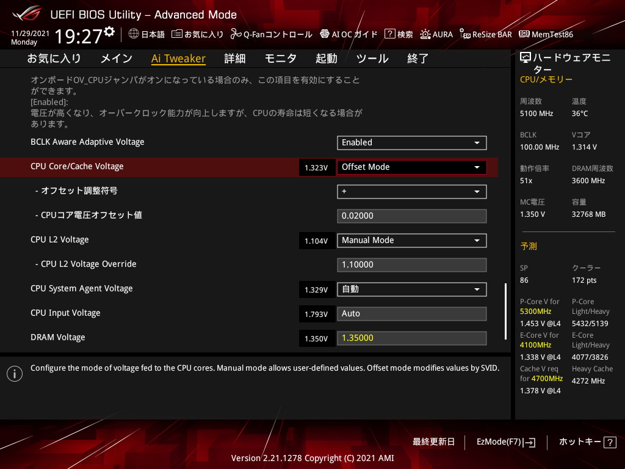Select the Ai Tweaker tab
This screenshot has width=625, height=469.
178,59
